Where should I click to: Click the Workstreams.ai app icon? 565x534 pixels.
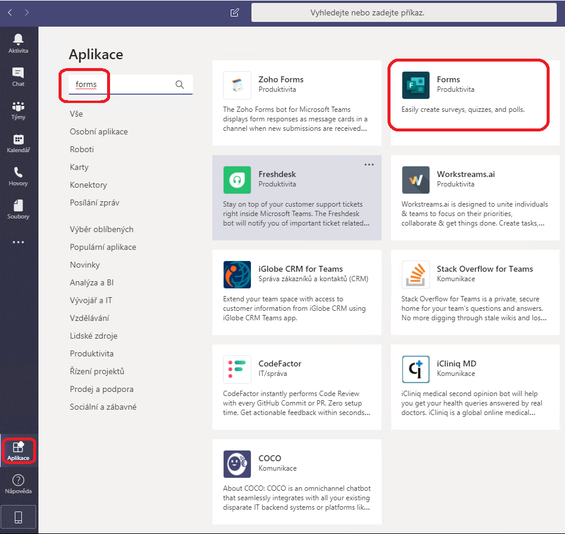pos(415,180)
